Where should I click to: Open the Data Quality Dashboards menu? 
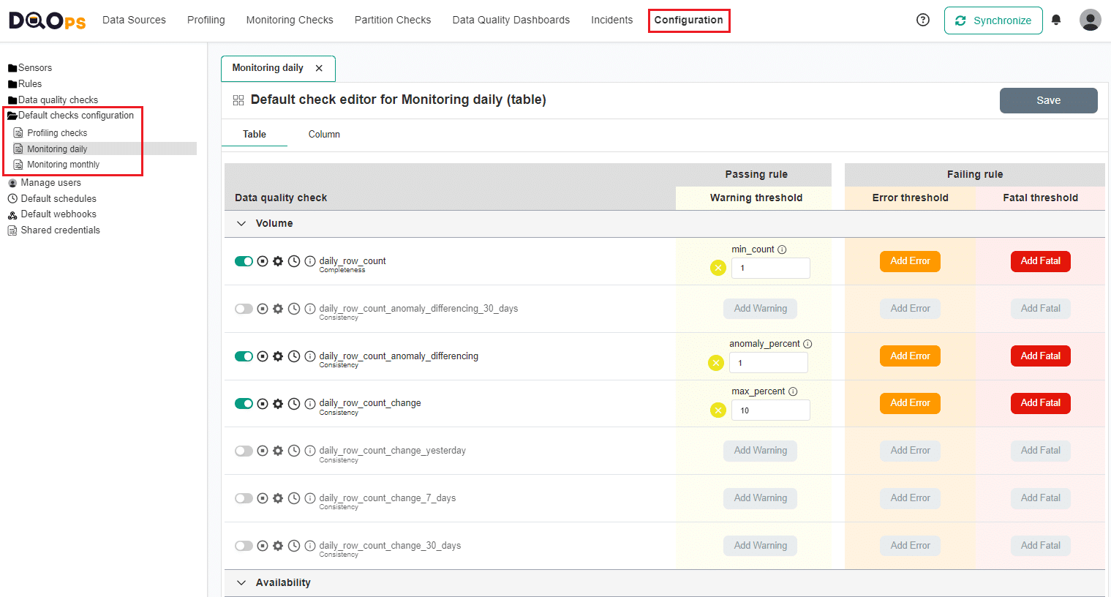pyautogui.click(x=511, y=20)
